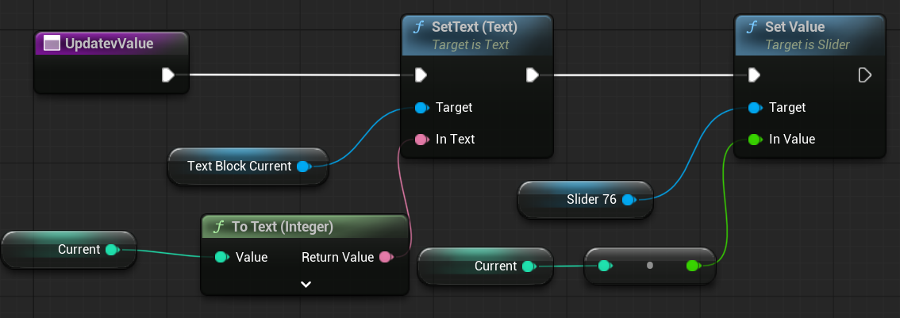The height and width of the screenshot is (318, 900).
Task: Click the UpdatevValue event node icon
Action: click(52, 44)
